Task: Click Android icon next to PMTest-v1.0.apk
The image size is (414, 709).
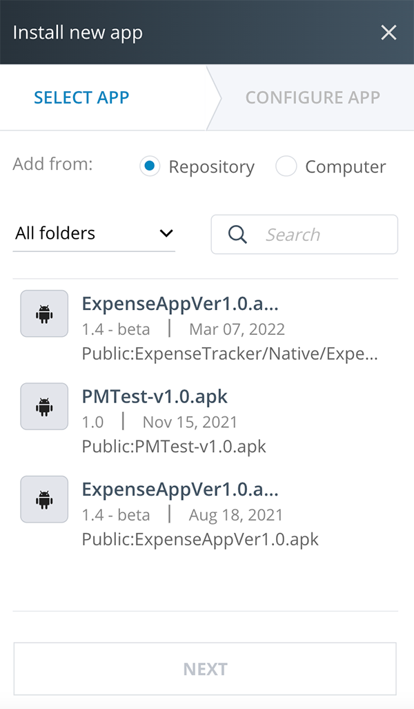Action: 44,407
